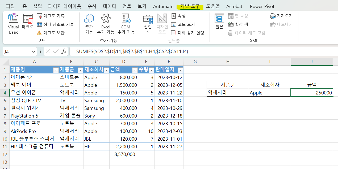Open the Visual Basic editor
338x169 pixels.
coord(13,24)
